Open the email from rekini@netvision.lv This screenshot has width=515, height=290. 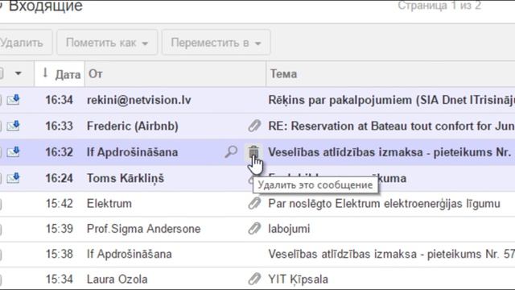pos(257,100)
